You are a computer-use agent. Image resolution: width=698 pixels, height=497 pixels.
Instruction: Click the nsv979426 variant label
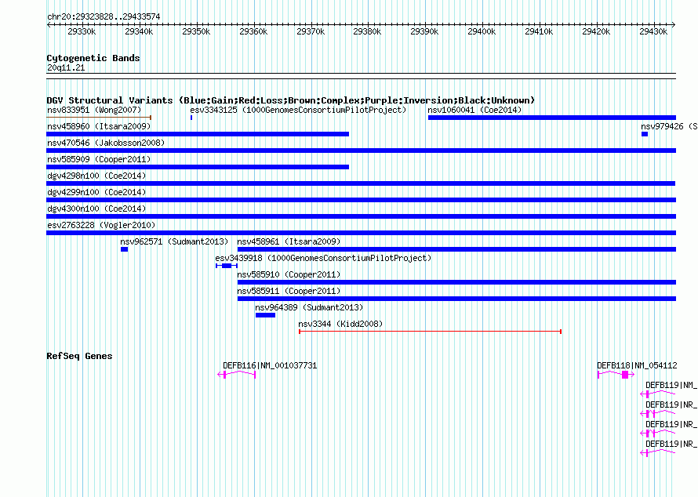pyautogui.click(x=669, y=126)
